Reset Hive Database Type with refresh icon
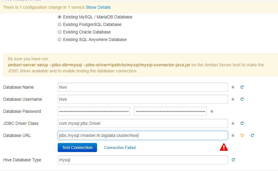This screenshot has height=171, width=278. point(233,160)
